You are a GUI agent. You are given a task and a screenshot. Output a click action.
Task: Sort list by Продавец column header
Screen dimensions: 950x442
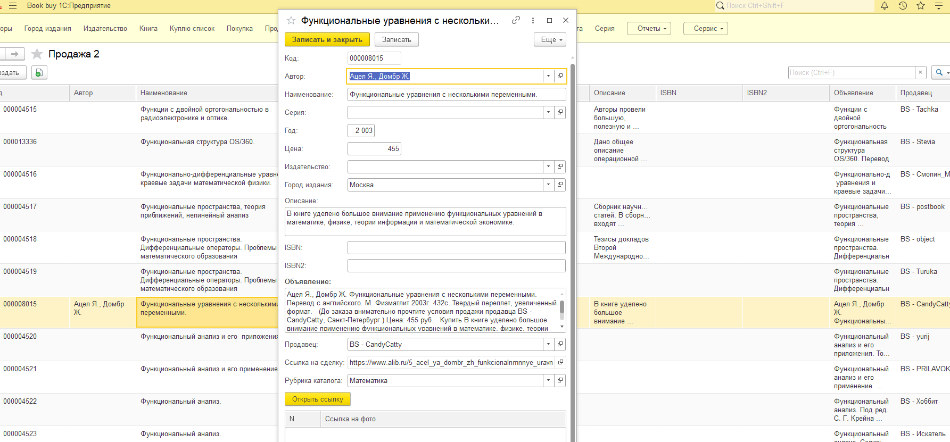(x=923, y=93)
